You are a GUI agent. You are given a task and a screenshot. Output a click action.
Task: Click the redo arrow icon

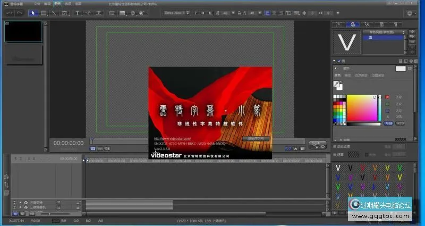pyautogui.click(x=19, y=12)
